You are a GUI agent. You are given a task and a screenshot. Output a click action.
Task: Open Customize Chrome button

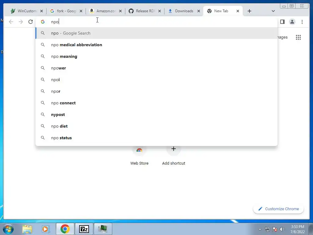278,209
